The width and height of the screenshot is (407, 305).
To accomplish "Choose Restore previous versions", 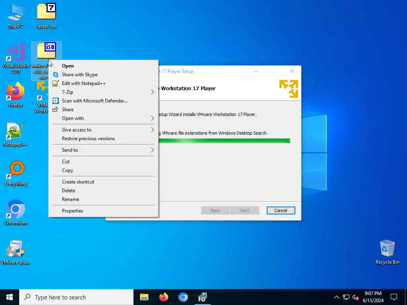I will [x=104, y=139].
